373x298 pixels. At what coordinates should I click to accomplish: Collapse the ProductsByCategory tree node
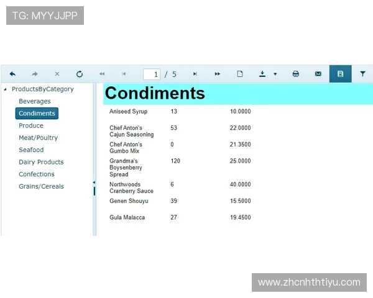point(6,89)
